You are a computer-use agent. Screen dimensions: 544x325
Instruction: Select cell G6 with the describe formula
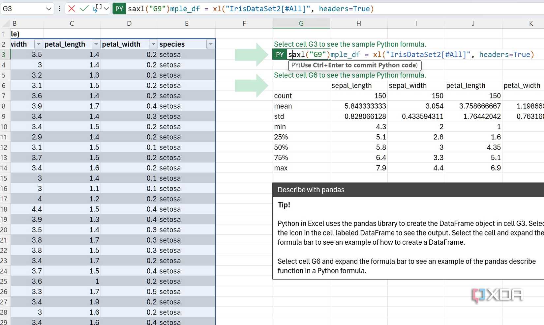pyautogui.click(x=301, y=85)
